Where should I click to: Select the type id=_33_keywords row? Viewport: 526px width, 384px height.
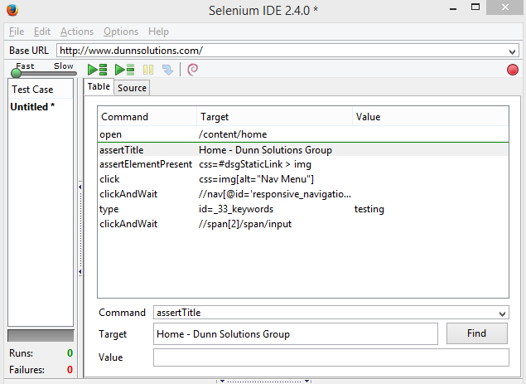303,209
